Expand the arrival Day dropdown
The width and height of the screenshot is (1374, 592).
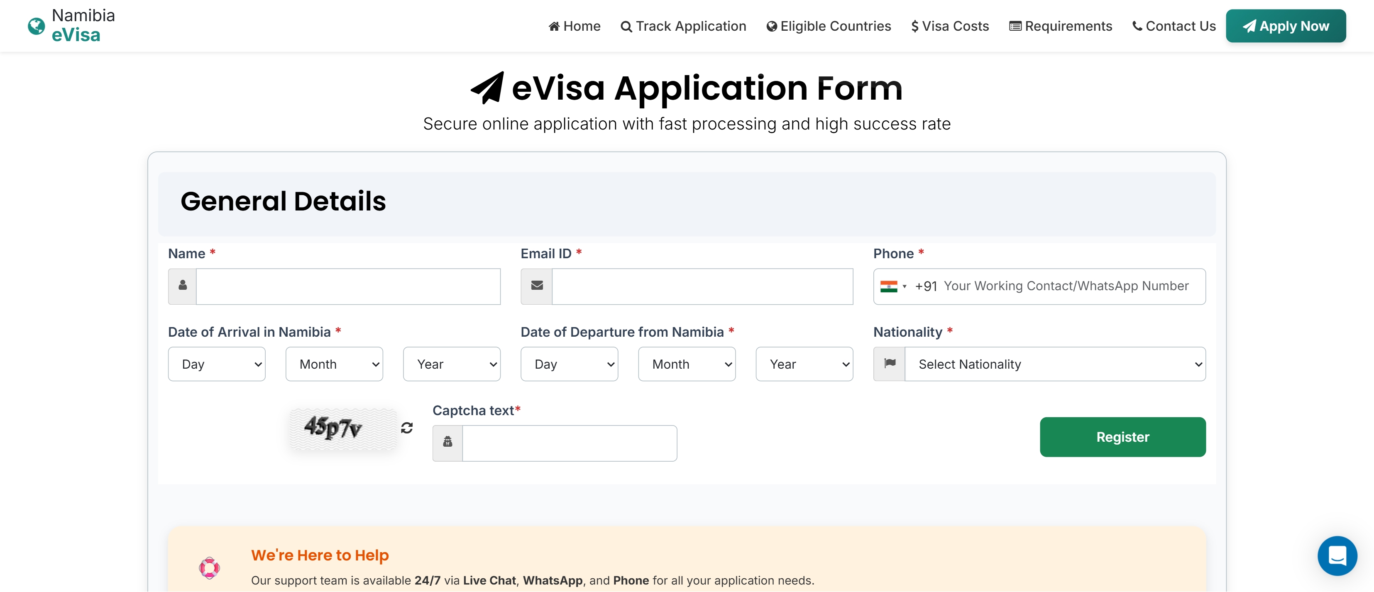(217, 364)
